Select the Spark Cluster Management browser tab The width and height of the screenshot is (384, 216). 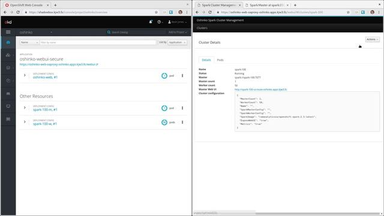click(218, 5)
